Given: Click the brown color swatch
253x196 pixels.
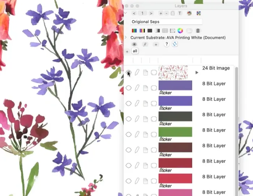Looking at the screenshot, I should coord(175,147).
